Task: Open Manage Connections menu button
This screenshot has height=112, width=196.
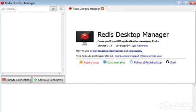Action: pyautogui.click(x=17, y=80)
